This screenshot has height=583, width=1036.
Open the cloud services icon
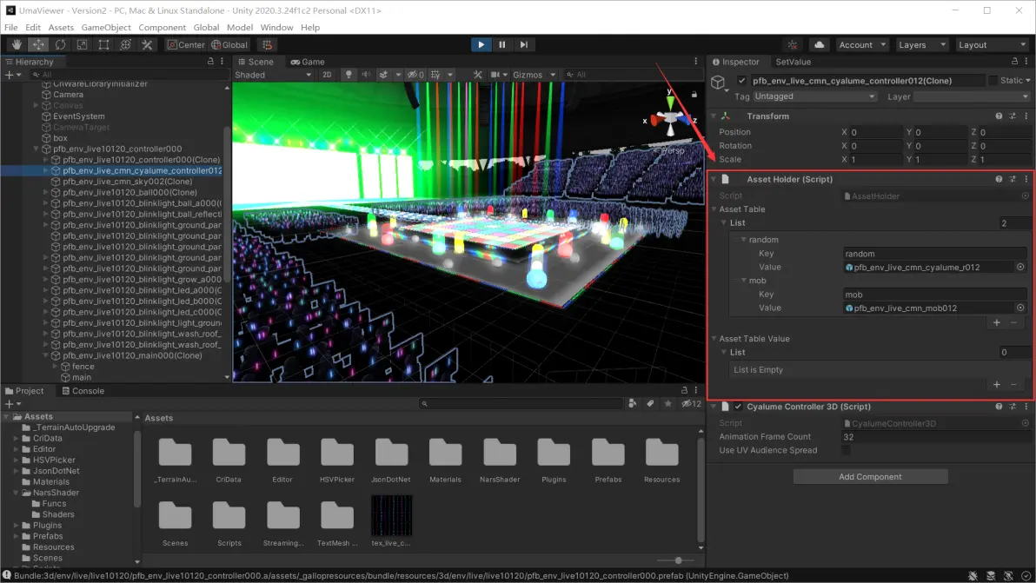[819, 44]
